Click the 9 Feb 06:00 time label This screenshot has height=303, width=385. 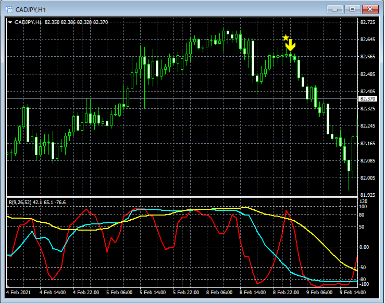[x=319, y=293]
